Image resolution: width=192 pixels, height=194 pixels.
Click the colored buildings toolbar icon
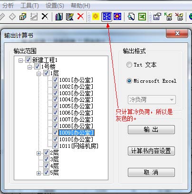point(59,17)
